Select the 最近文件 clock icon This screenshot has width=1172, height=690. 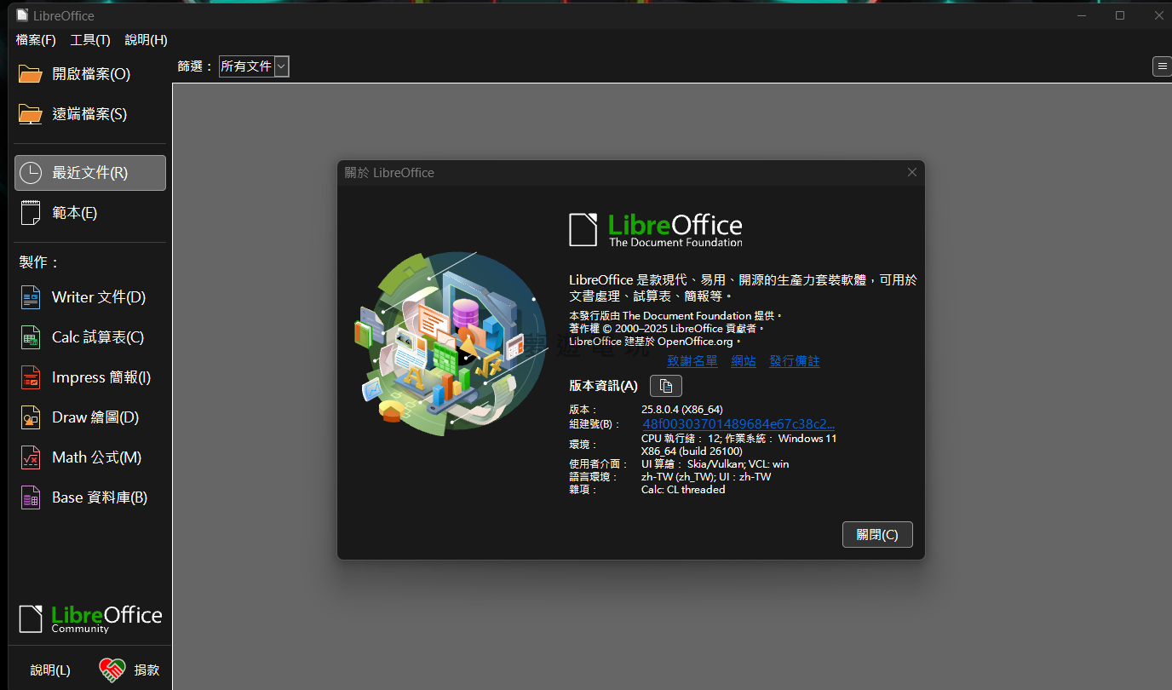(x=31, y=173)
